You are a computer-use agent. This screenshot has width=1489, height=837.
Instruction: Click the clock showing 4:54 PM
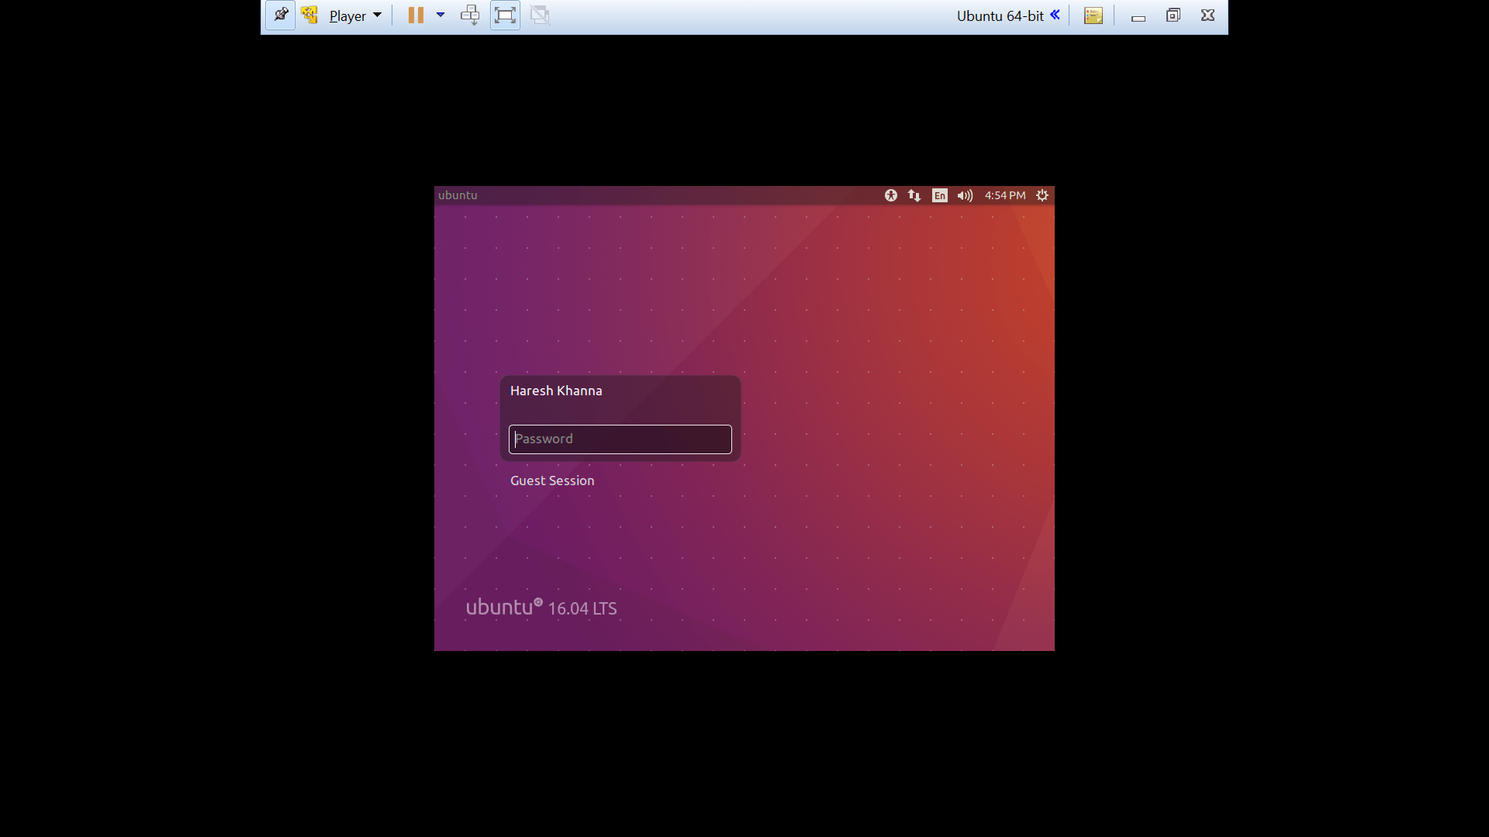point(1004,195)
